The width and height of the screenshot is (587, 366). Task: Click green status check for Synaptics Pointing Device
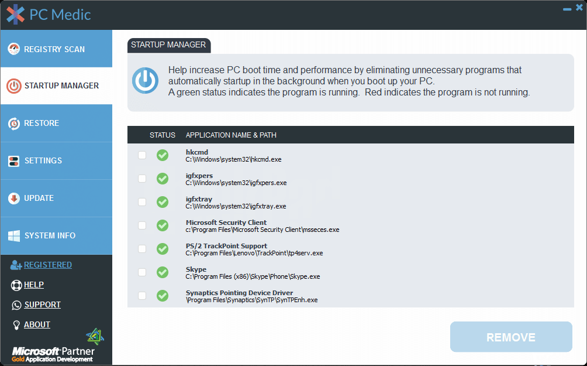pyautogui.click(x=163, y=296)
